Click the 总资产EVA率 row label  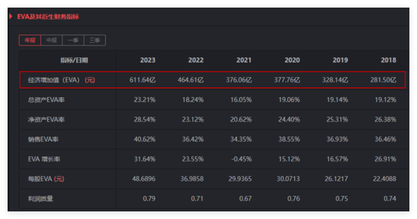46,100
